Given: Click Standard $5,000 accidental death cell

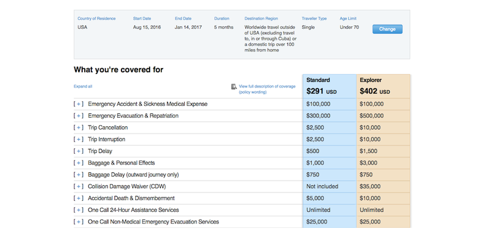Looking at the screenshot, I should coord(330,199).
